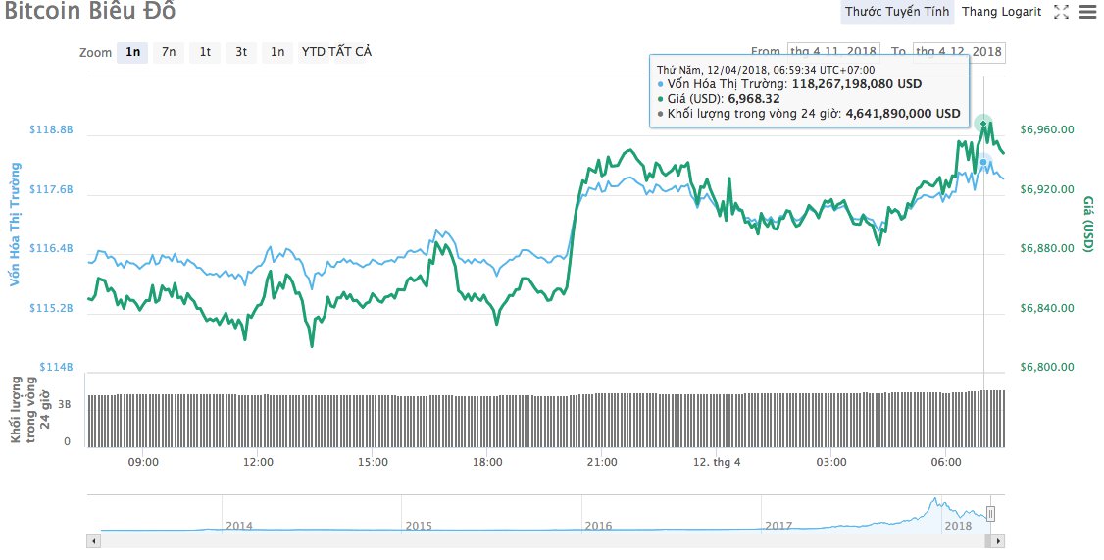Click the To date input field

pyautogui.click(x=959, y=52)
